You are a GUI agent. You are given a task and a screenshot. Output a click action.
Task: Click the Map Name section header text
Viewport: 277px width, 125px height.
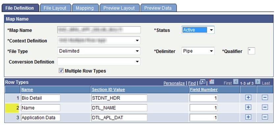point(17,19)
